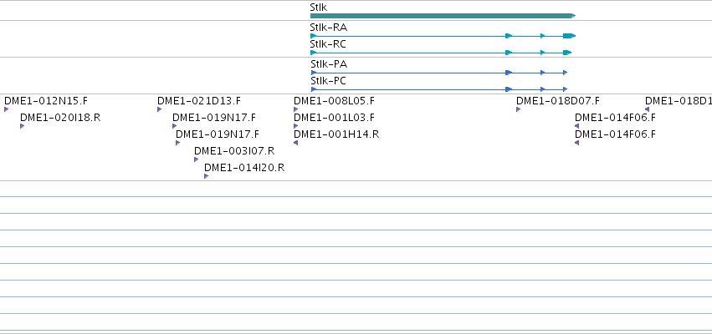712x334 pixels.
Task: Select the arrow marker under DME1-020I18.R
Action: 23,126
